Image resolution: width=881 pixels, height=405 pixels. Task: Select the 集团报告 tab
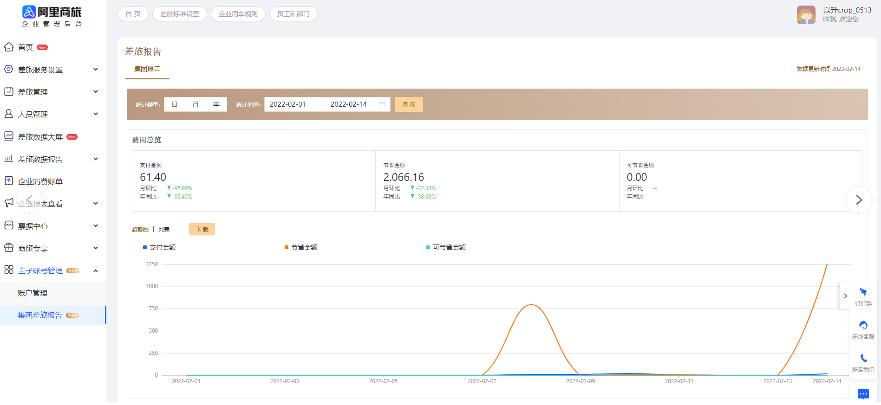click(147, 69)
